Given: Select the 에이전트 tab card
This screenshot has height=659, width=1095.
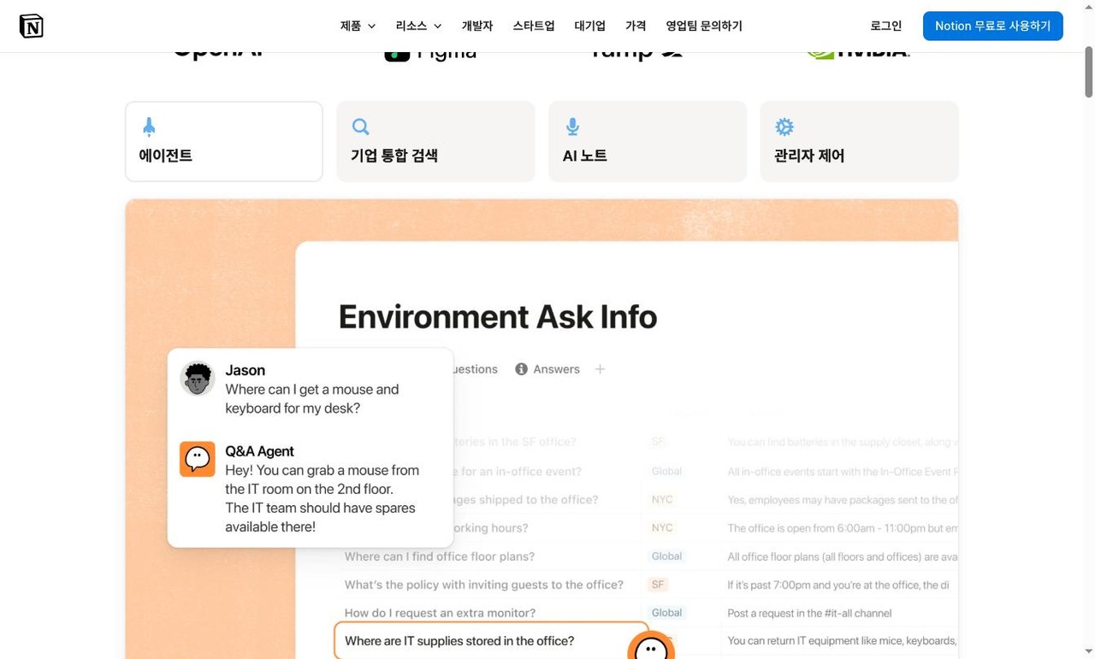Looking at the screenshot, I should click(224, 142).
